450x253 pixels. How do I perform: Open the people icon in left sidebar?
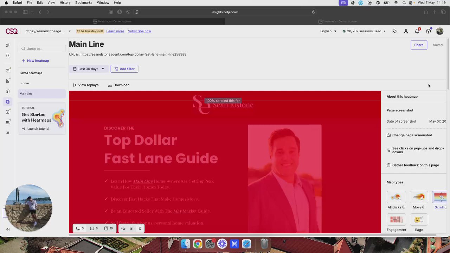(7, 122)
